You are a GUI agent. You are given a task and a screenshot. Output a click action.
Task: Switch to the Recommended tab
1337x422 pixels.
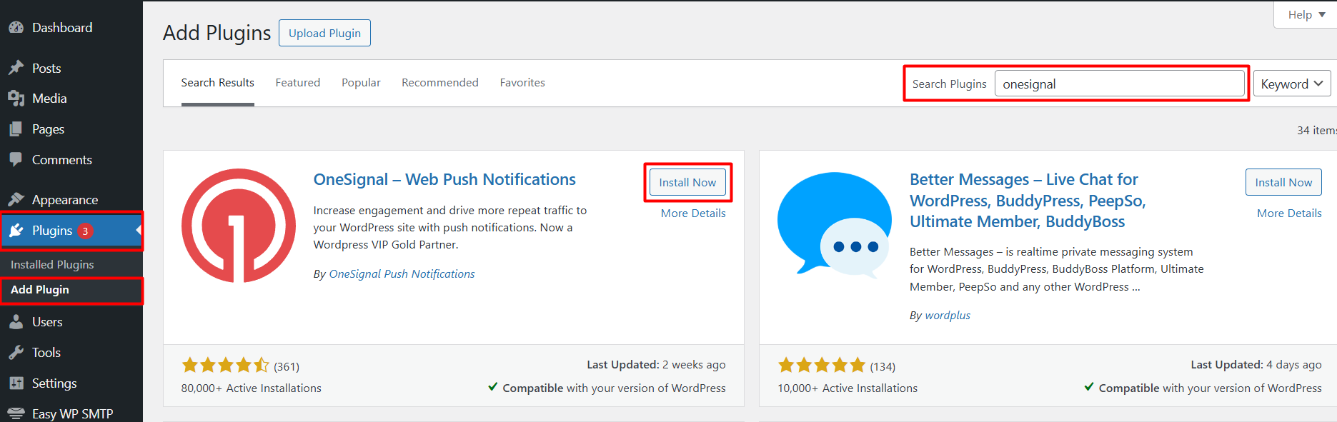(440, 83)
